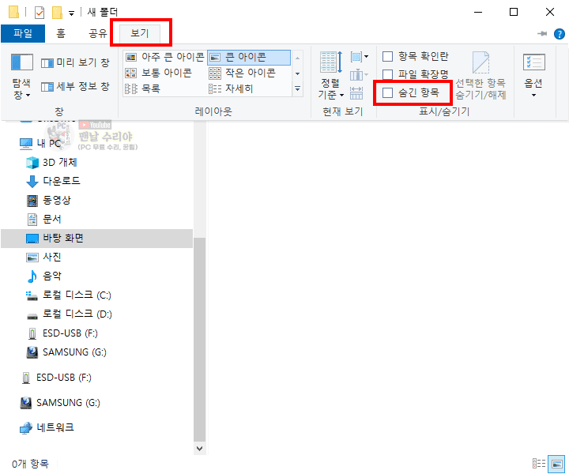This screenshot has height=474, width=569.
Task: Toggle the 미리 보기 창 pane
Action: pos(75,62)
